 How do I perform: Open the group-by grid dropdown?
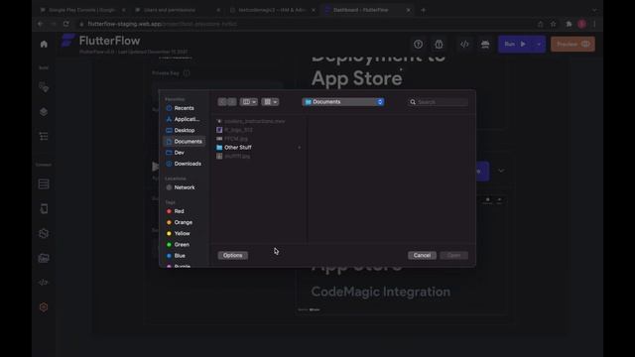pyautogui.click(x=270, y=102)
